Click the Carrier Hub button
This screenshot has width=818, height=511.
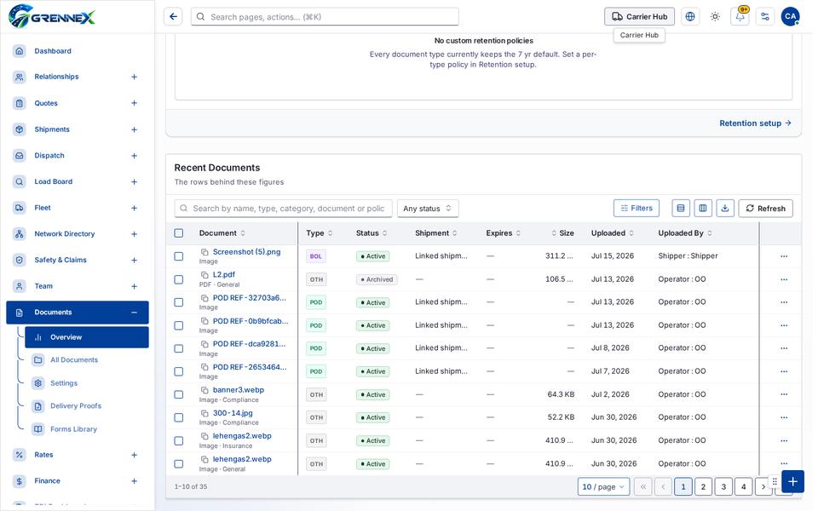pos(639,17)
